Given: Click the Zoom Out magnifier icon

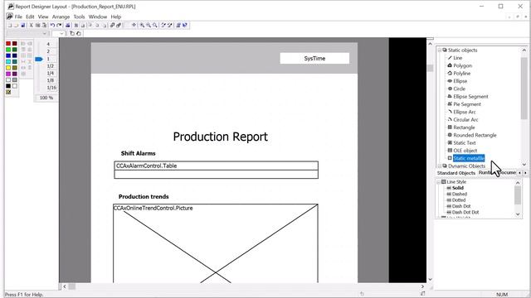Looking at the screenshot, I should [149, 26].
